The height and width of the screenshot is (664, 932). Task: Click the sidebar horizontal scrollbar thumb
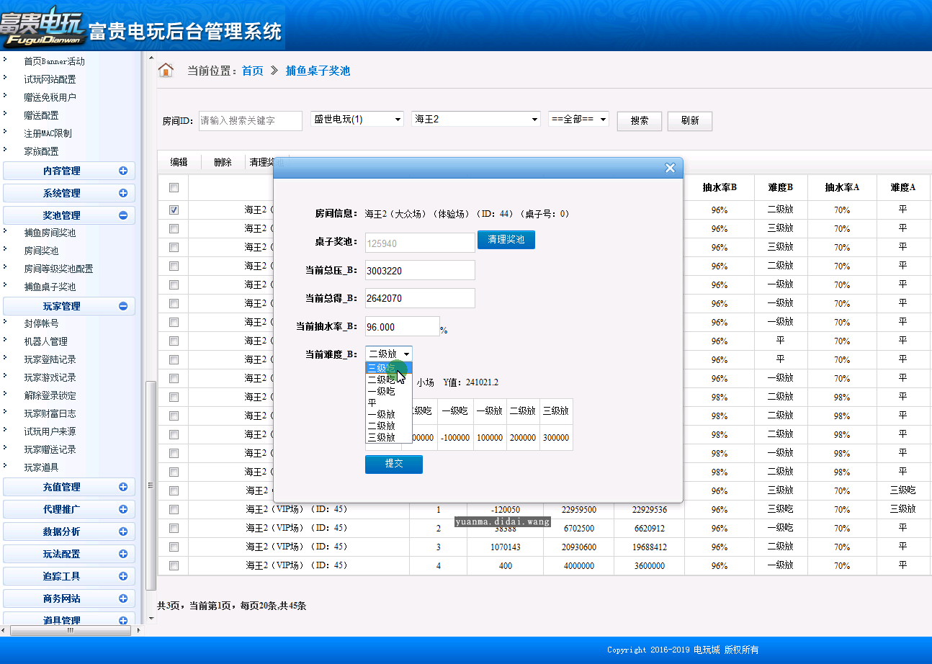pyautogui.click(x=71, y=630)
